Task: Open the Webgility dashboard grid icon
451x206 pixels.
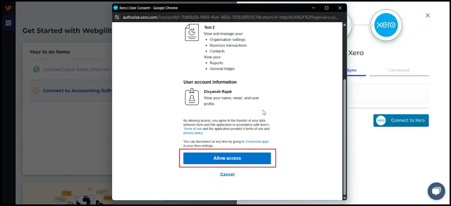Action: (9, 23)
